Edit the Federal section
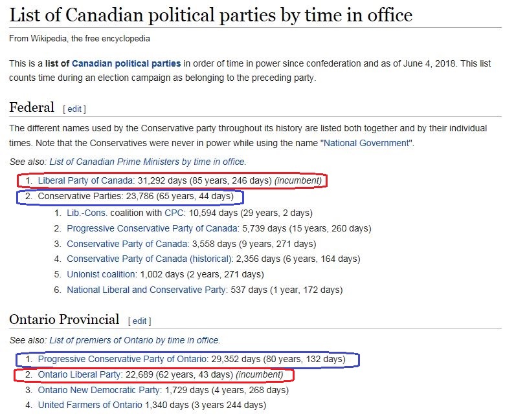This screenshot has height=419, width=505. tap(74, 109)
